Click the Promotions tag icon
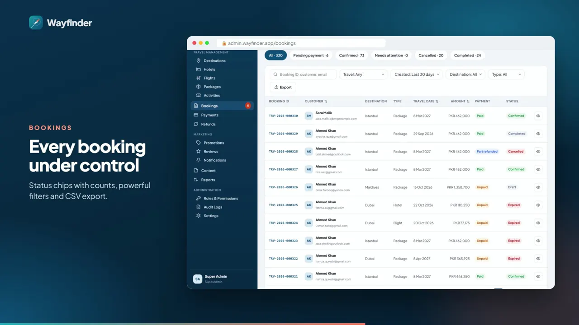The image size is (579, 325). click(199, 143)
